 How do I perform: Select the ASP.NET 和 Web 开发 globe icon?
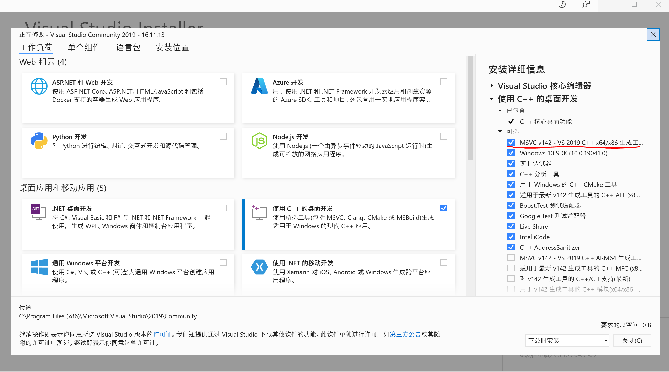[x=39, y=86]
